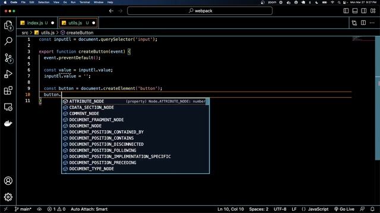Split the editor to the right

coord(363,23)
